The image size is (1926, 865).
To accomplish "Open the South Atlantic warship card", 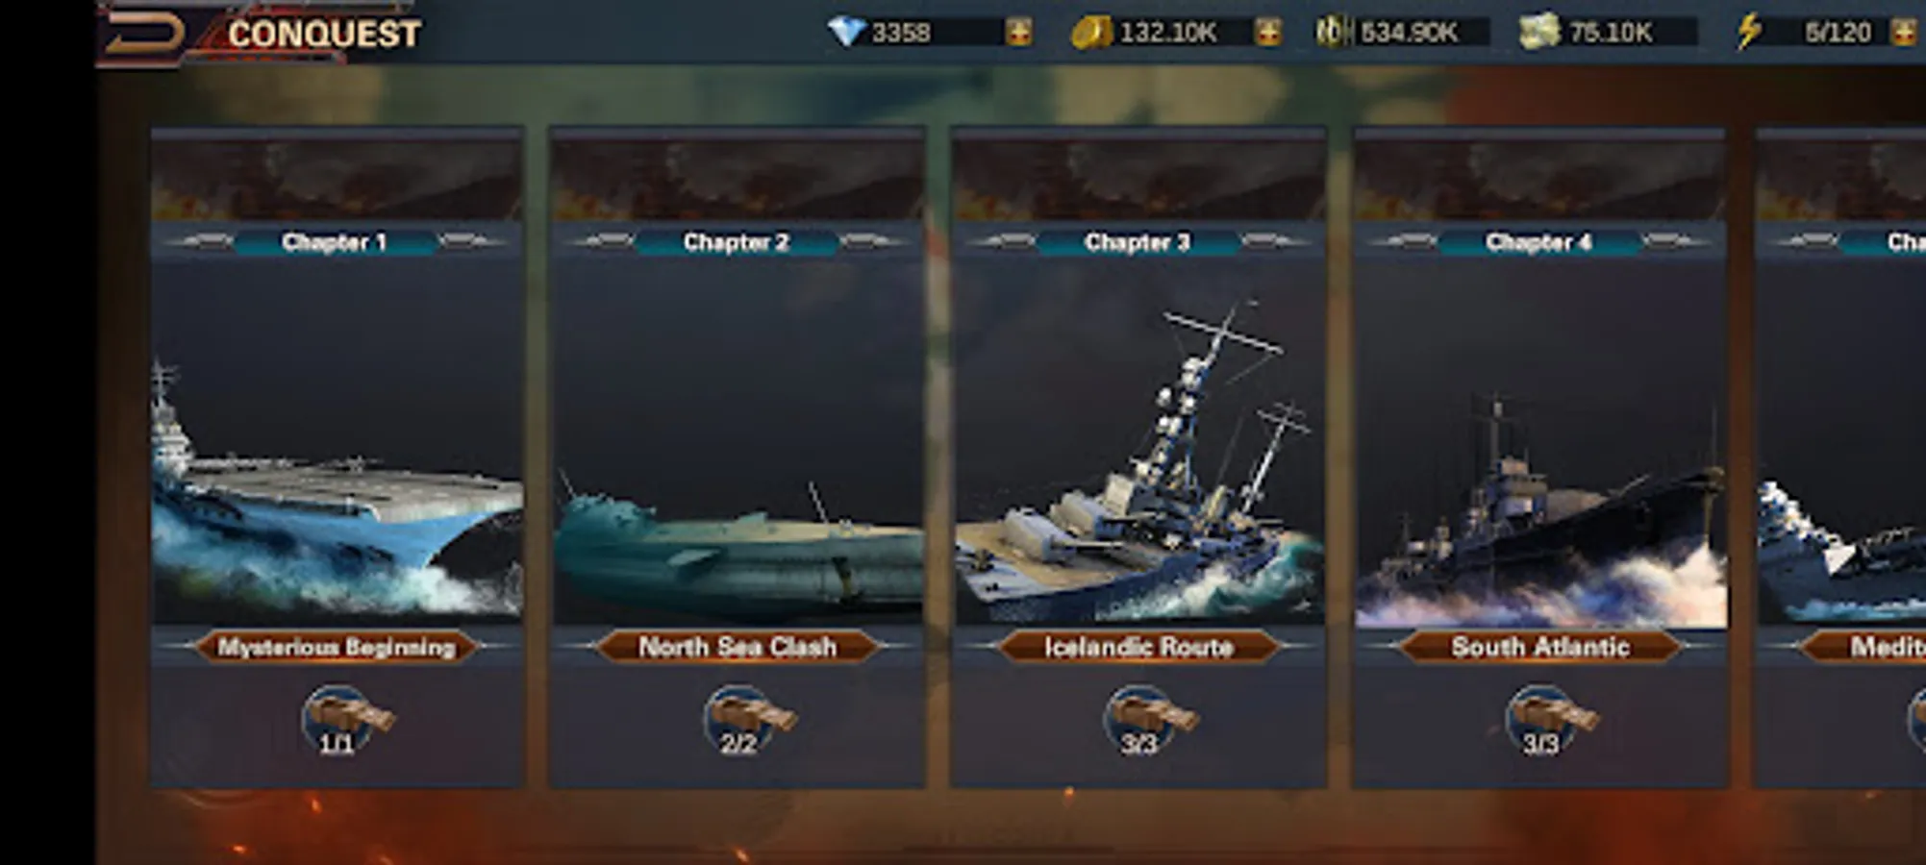I will 1540,457.
